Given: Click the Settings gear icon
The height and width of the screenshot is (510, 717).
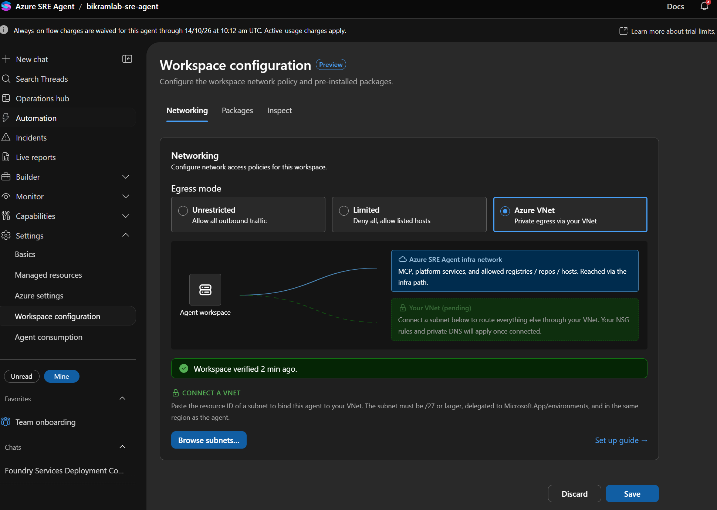Looking at the screenshot, I should [x=6, y=235].
